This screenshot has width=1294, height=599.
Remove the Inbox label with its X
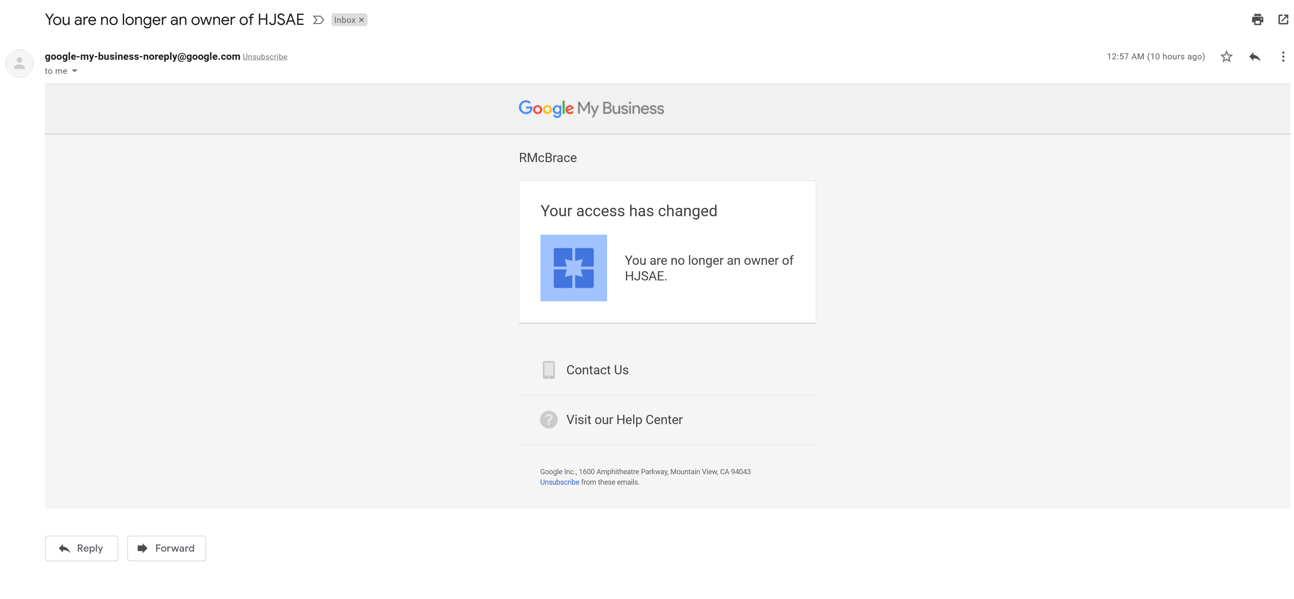coord(361,20)
